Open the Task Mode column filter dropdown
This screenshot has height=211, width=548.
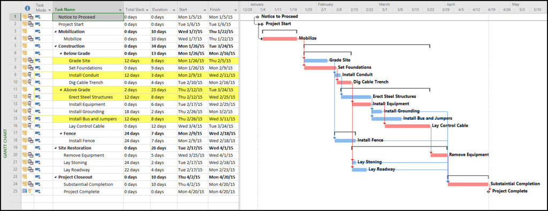tap(49, 11)
